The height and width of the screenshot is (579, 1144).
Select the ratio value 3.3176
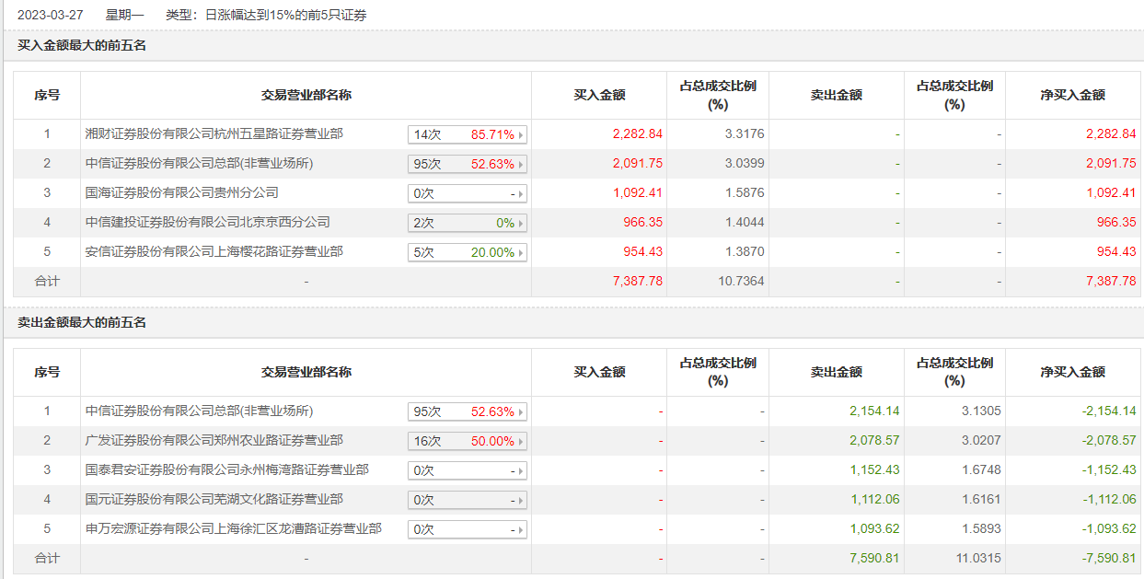pos(745,133)
